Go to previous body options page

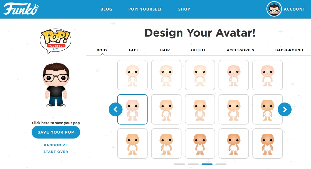pos(115,109)
